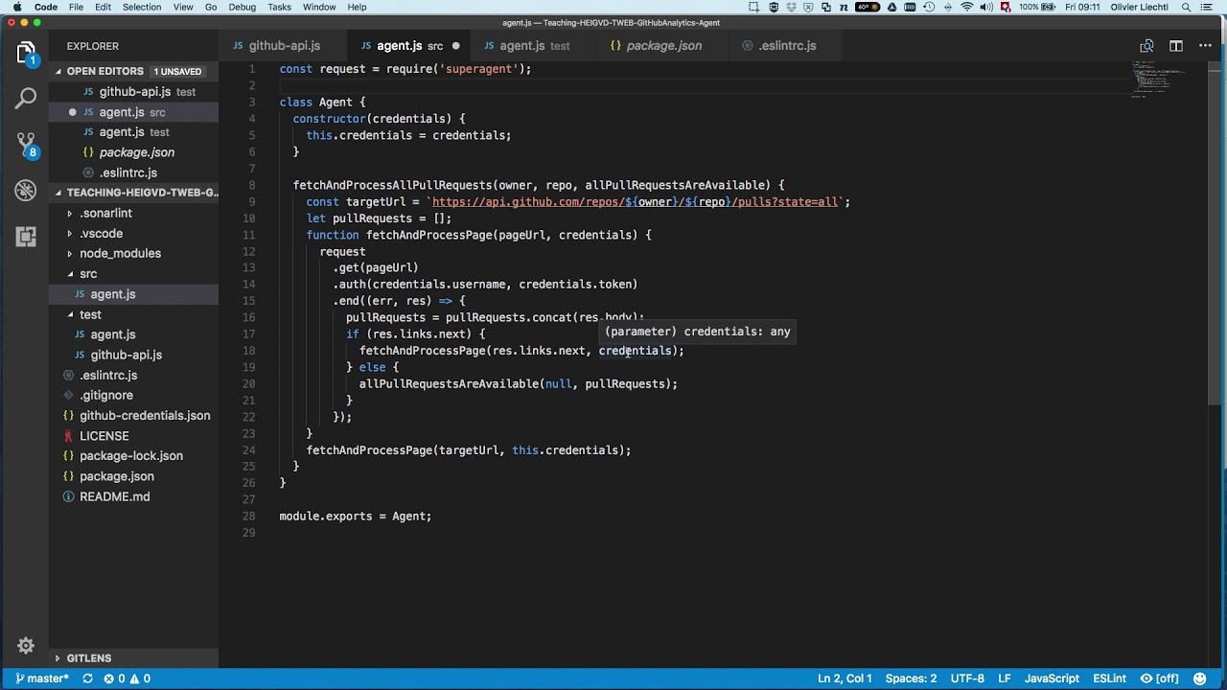Change end of line sequence LF
The width and height of the screenshot is (1227, 690).
pyautogui.click(x=1005, y=678)
